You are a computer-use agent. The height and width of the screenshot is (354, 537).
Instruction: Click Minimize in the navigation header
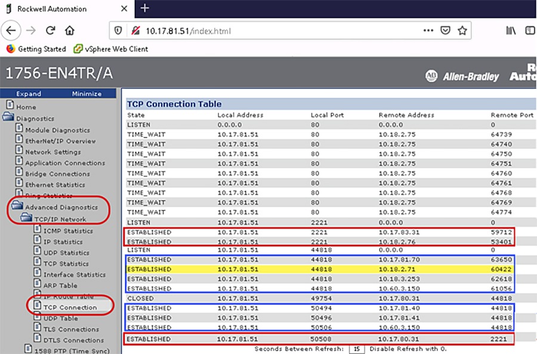(x=87, y=94)
